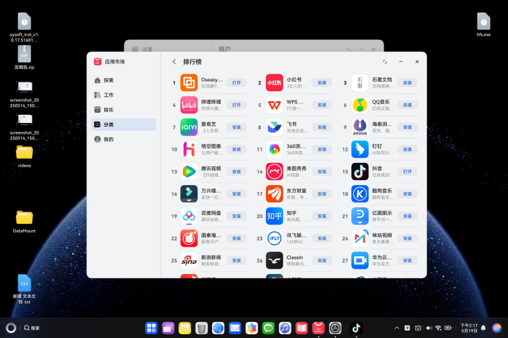Select the 美图秀秀 app icon
Image resolution: width=508 pixels, height=338 pixels.
[x=274, y=172]
